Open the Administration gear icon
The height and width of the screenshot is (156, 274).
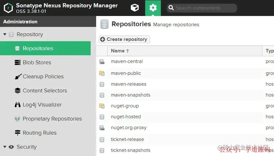pyautogui.click(x=153, y=8)
